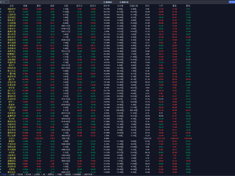
Task: Sort by 总额 column header
Action: coord(66,5)
